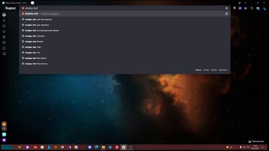Choose suggestion 'искры пнг без фона'

coord(125,58)
